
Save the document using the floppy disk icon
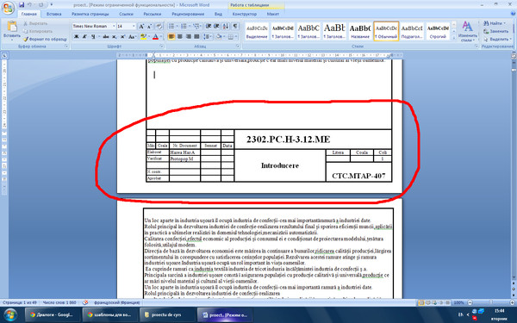point(22,4)
